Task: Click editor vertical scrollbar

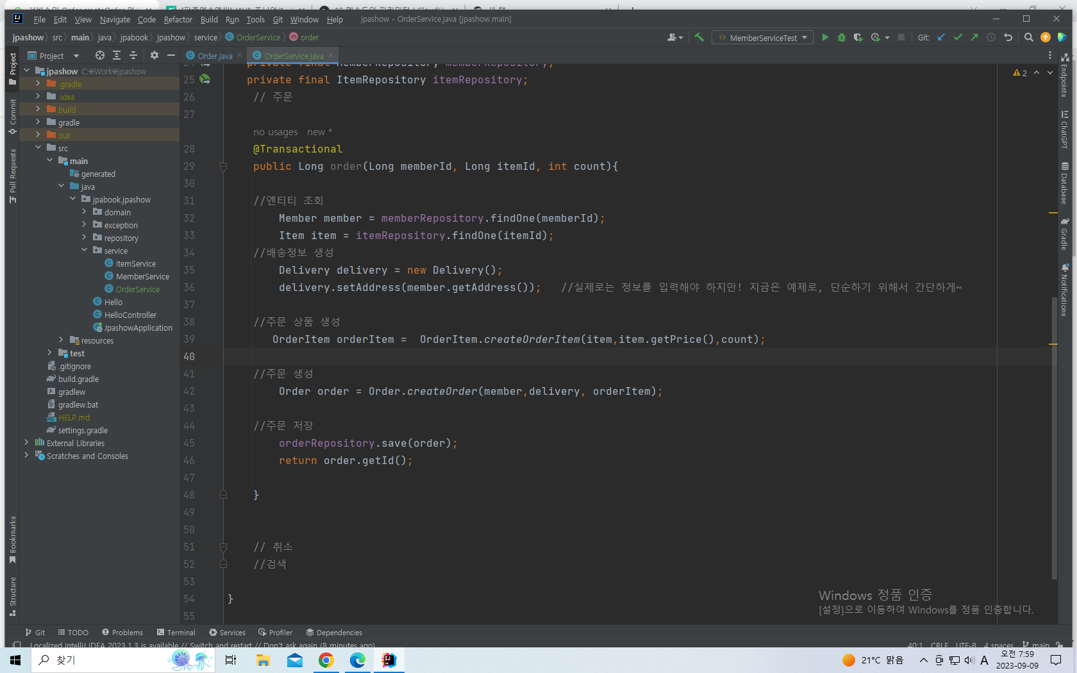Action: [x=1055, y=438]
